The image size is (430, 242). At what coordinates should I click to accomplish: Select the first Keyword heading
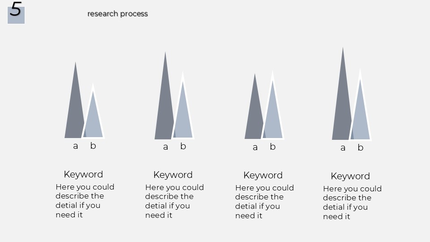click(83, 174)
